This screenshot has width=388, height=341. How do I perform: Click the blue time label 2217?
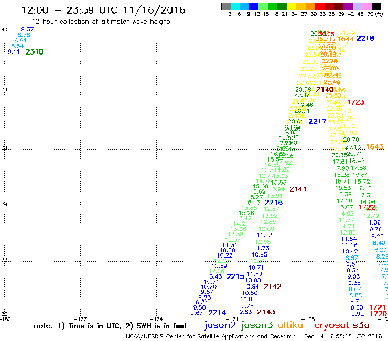pos(317,121)
